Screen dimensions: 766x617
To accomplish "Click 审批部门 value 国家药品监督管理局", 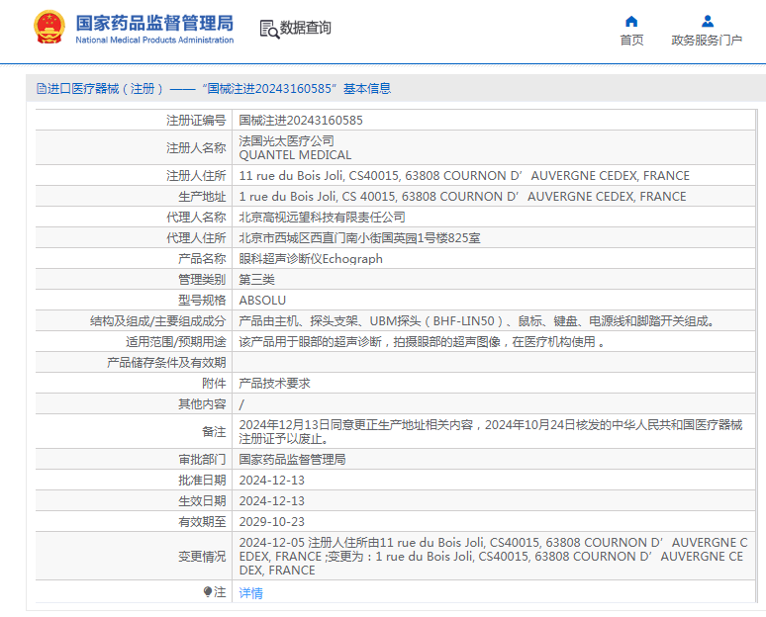I will [292, 460].
